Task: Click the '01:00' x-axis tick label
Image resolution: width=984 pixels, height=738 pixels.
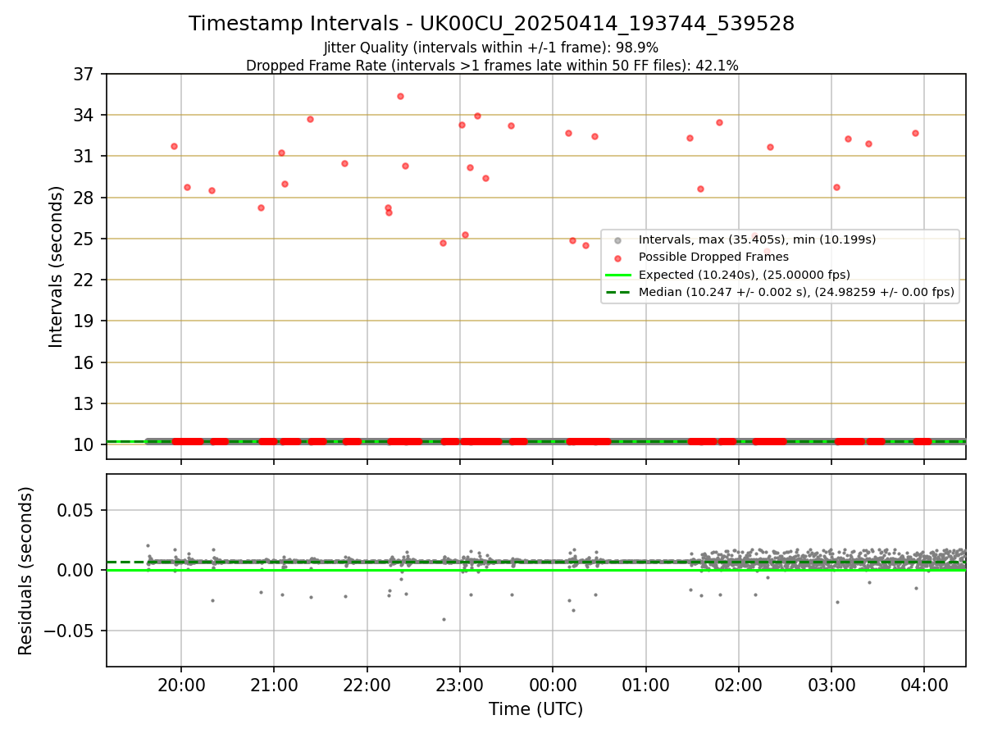Action: 645,686
